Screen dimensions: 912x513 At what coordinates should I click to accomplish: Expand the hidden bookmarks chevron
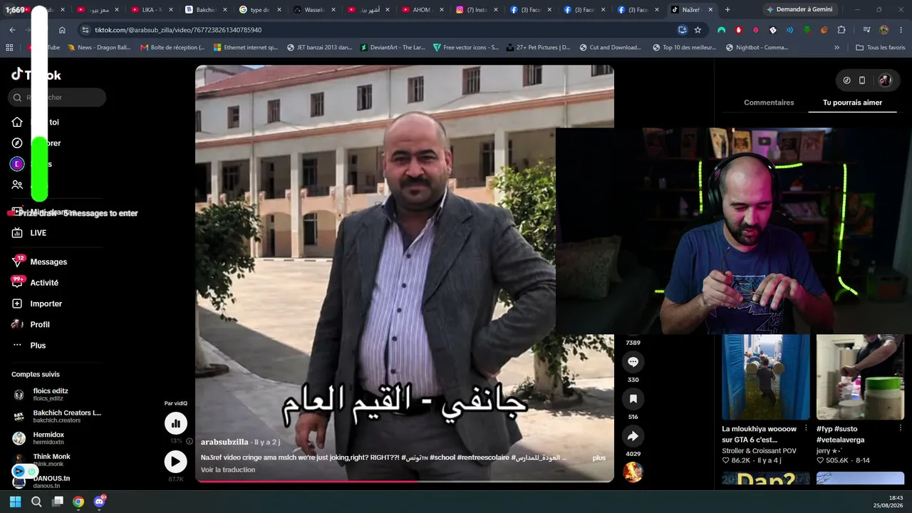point(837,48)
